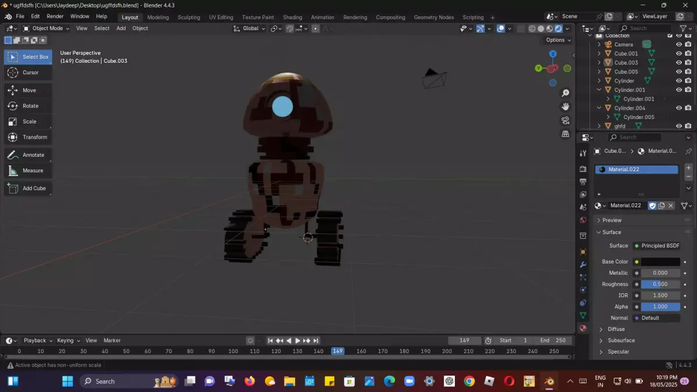Uncheck the Collection exclude checkbox
697x392 pixels.
pos(670,35)
